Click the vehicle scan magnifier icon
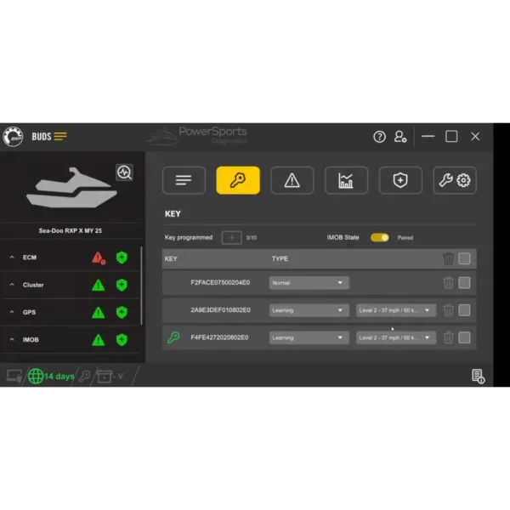 point(124,173)
